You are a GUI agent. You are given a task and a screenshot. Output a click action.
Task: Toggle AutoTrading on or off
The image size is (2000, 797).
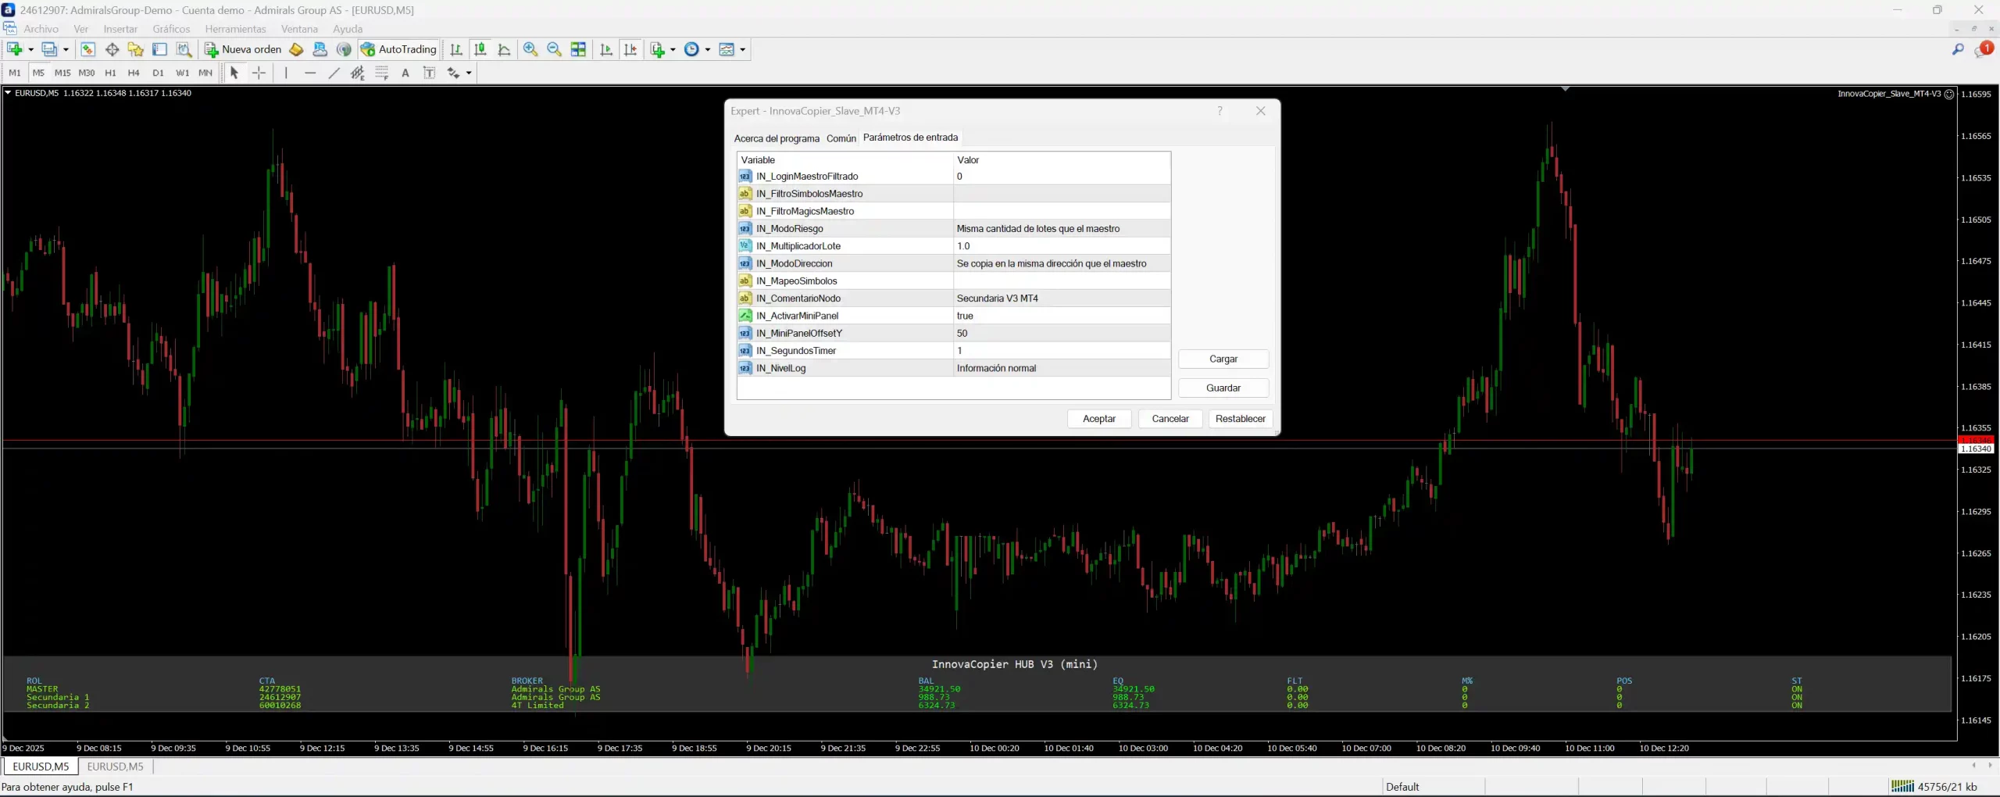[398, 48]
